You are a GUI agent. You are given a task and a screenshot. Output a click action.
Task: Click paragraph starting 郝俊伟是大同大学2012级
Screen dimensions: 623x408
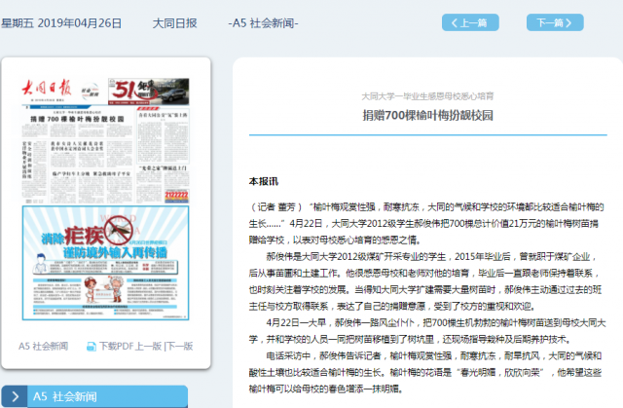point(425,281)
